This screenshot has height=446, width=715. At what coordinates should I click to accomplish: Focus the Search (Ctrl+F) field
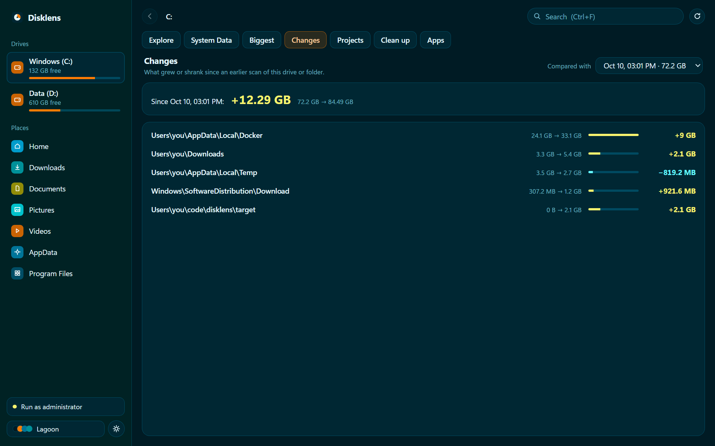coord(605,16)
